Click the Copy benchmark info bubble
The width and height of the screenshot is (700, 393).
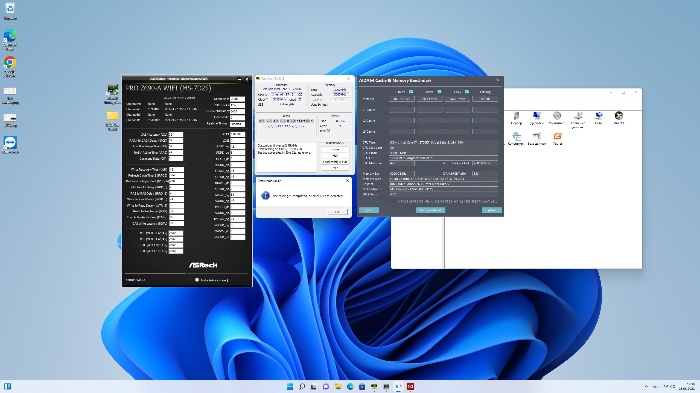(x=467, y=92)
